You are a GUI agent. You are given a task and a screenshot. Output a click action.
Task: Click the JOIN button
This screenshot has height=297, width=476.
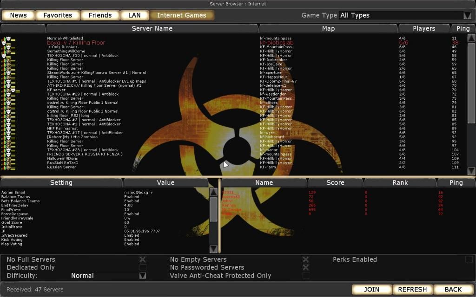point(371,290)
